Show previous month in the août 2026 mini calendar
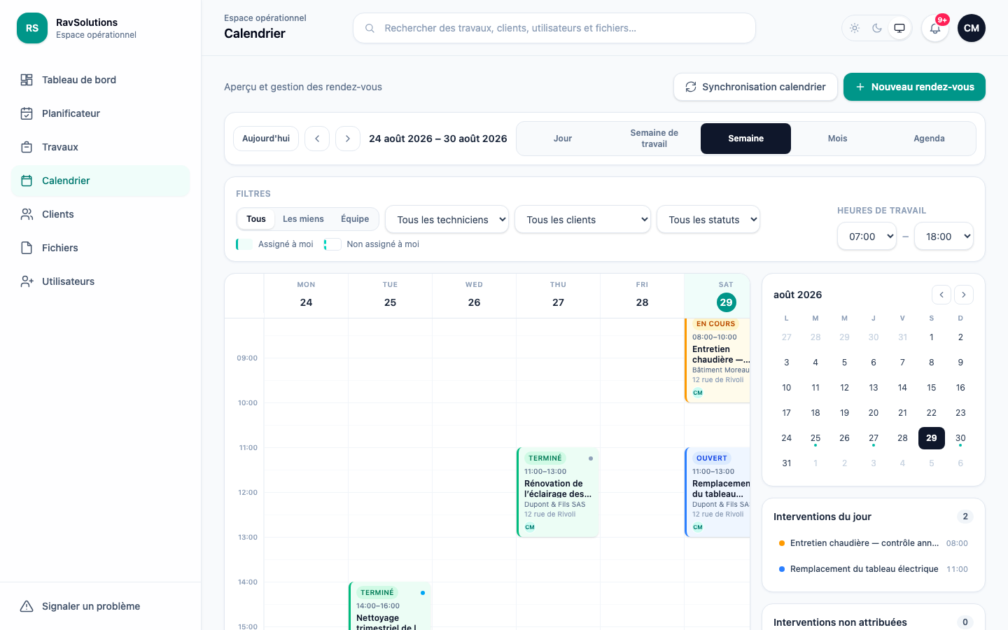 coord(941,295)
